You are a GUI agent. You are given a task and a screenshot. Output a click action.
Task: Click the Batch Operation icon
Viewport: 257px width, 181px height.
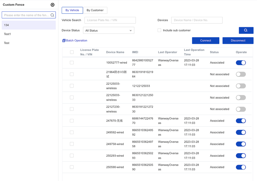click(x=64, y=41)
